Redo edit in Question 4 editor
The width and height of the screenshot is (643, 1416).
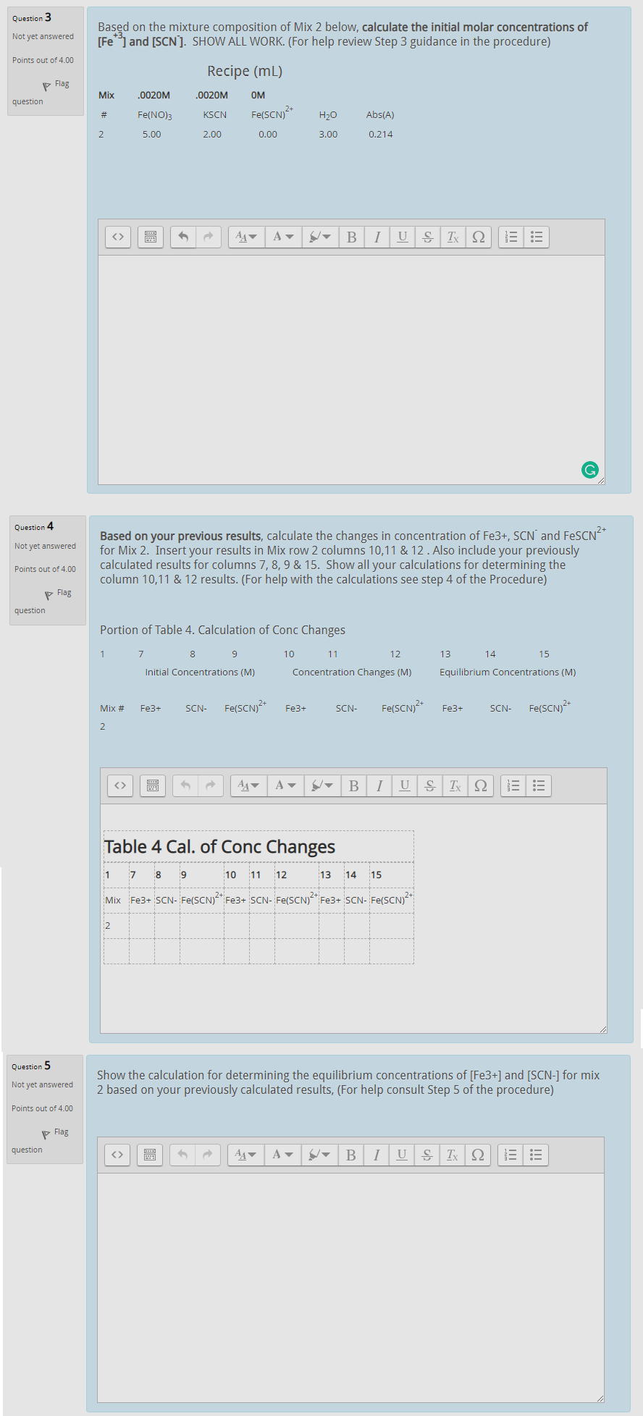click(211, 785)
